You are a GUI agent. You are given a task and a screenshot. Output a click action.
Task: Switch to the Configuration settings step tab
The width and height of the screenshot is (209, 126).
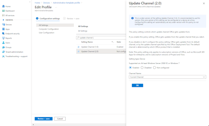pos(48,19)
